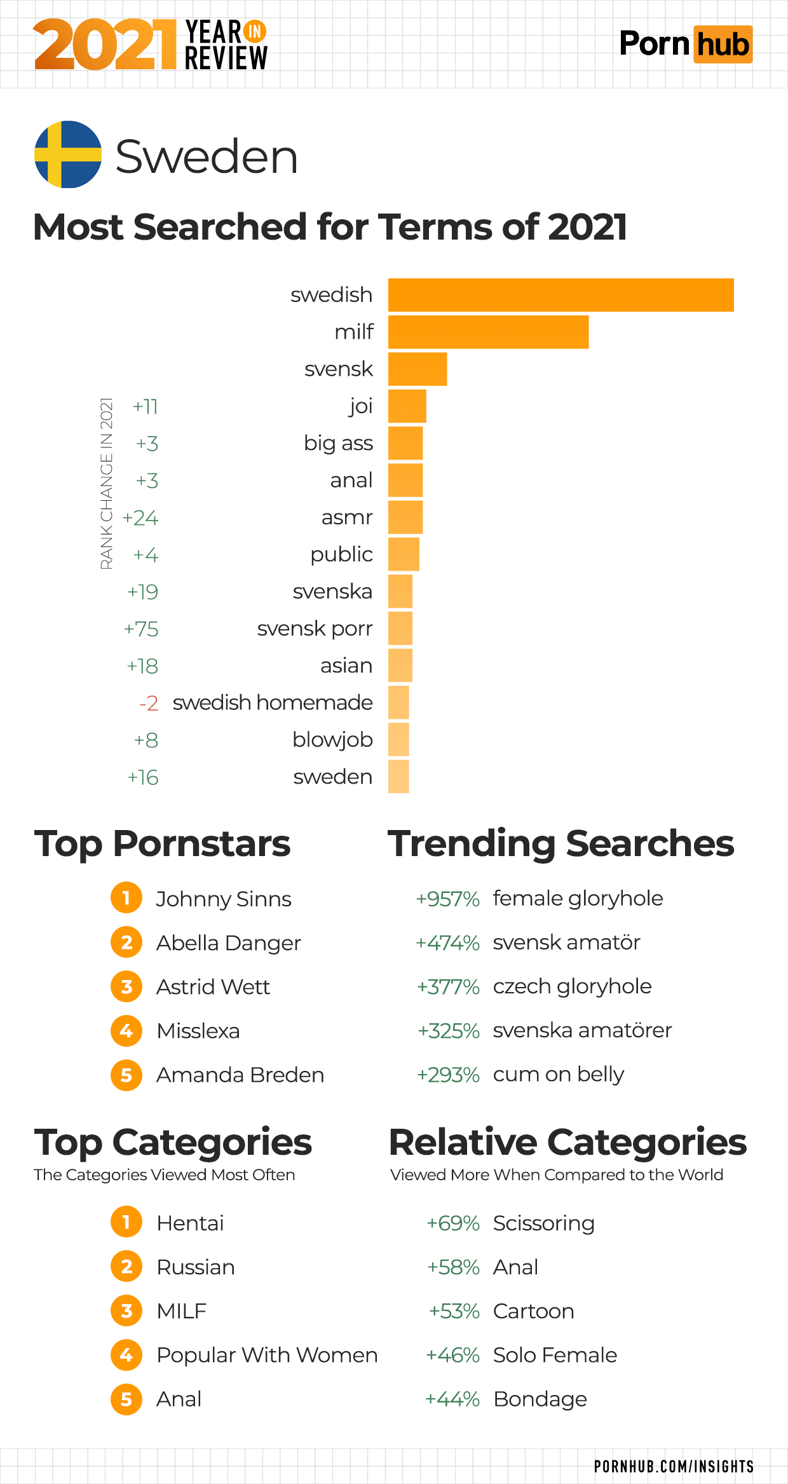Select Solo Female in Relative Categories

555,1355
